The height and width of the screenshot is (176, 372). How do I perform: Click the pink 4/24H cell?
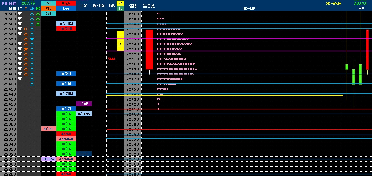coord(48,129)
